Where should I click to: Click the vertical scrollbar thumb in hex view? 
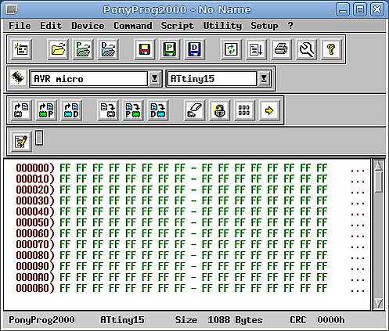coord(378,182)
